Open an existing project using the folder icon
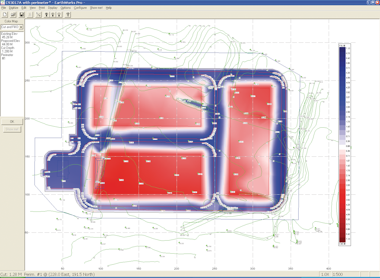Viewport: 380px width, 278px height. [x=13, y=14]
